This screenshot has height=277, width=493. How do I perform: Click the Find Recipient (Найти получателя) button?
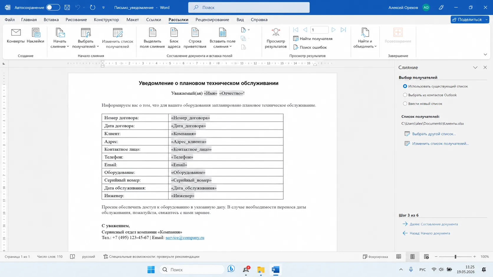[x=313, y=39]
